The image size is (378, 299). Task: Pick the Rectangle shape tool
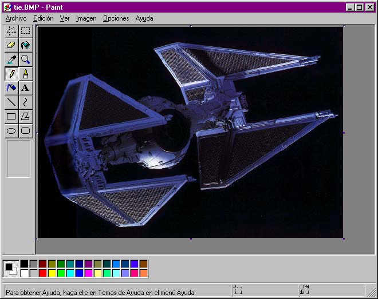click(x=11, y=117)
